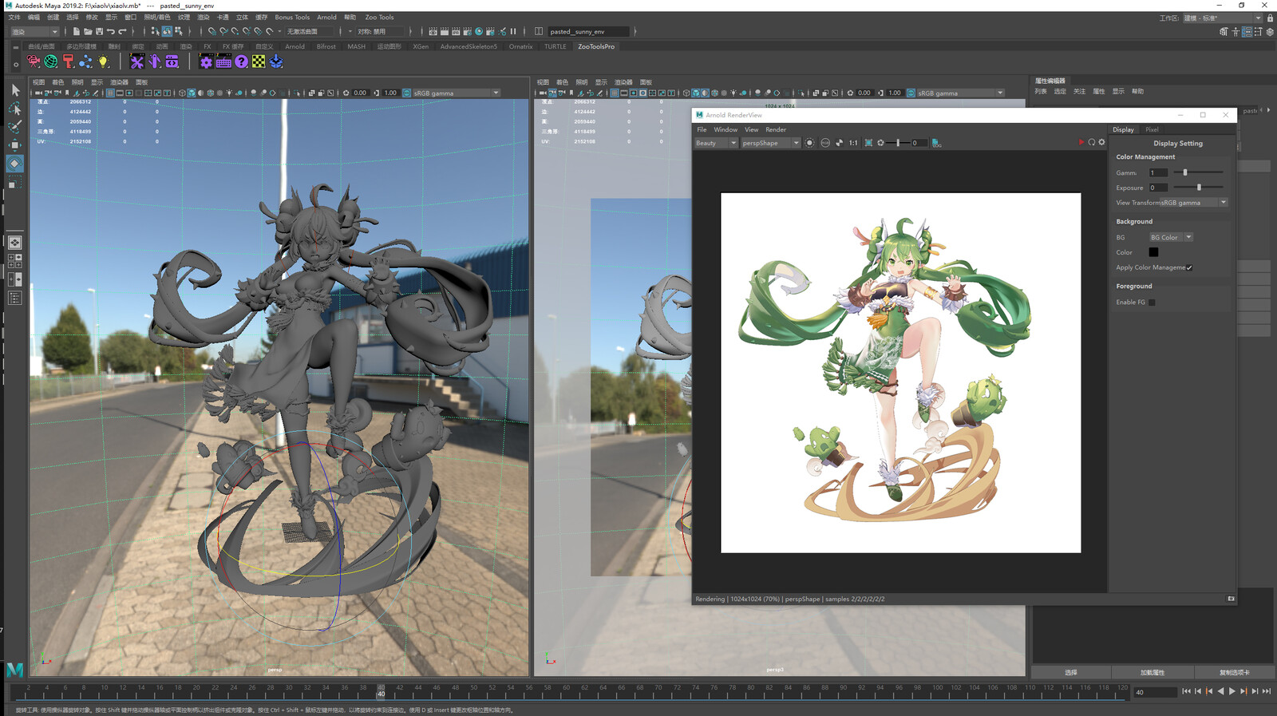Open Render menu in Arnold RenderView

point(776,129)
